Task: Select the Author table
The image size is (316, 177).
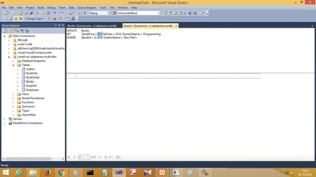Action: tap(31, 69)
